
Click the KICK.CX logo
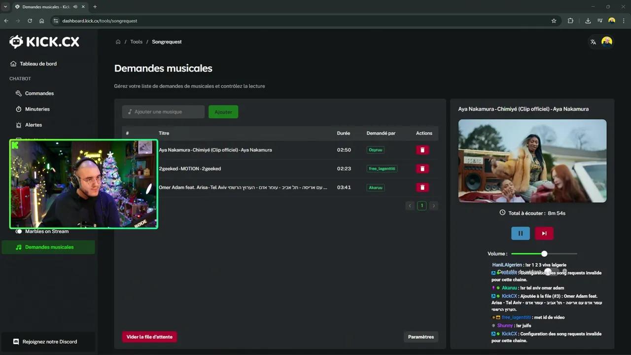[44, 42]
